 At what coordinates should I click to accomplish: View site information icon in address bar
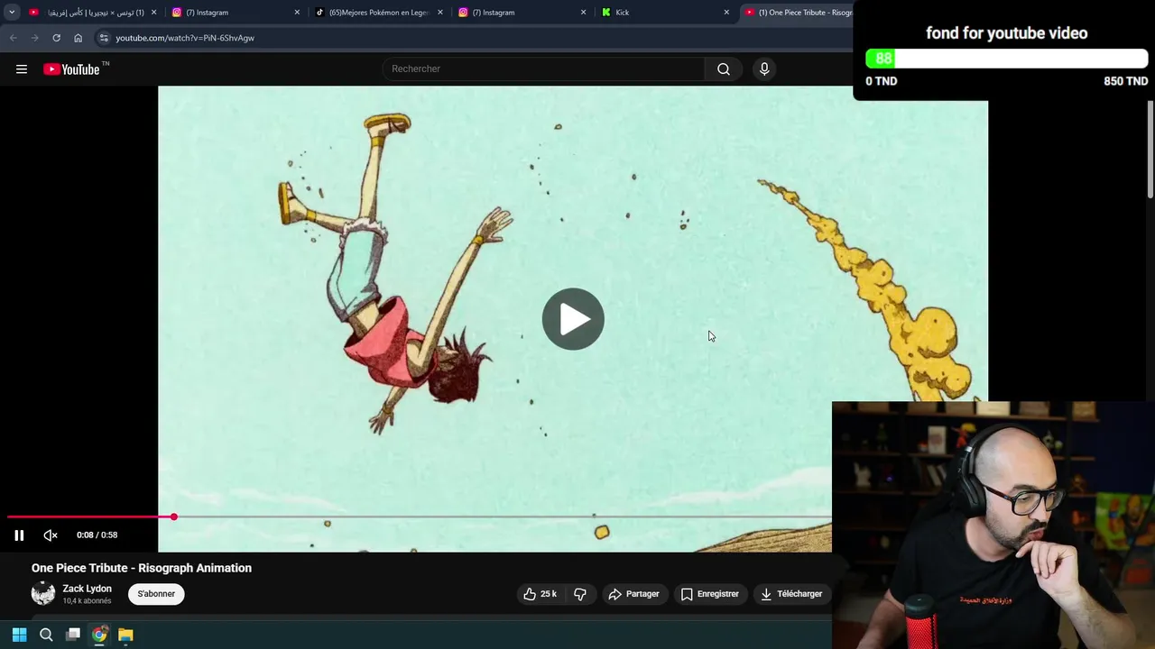coord(104,38)
